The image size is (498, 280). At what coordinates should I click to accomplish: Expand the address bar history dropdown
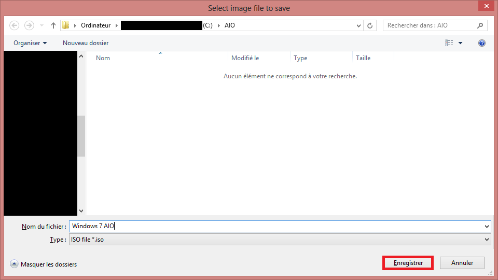(359, 25)
